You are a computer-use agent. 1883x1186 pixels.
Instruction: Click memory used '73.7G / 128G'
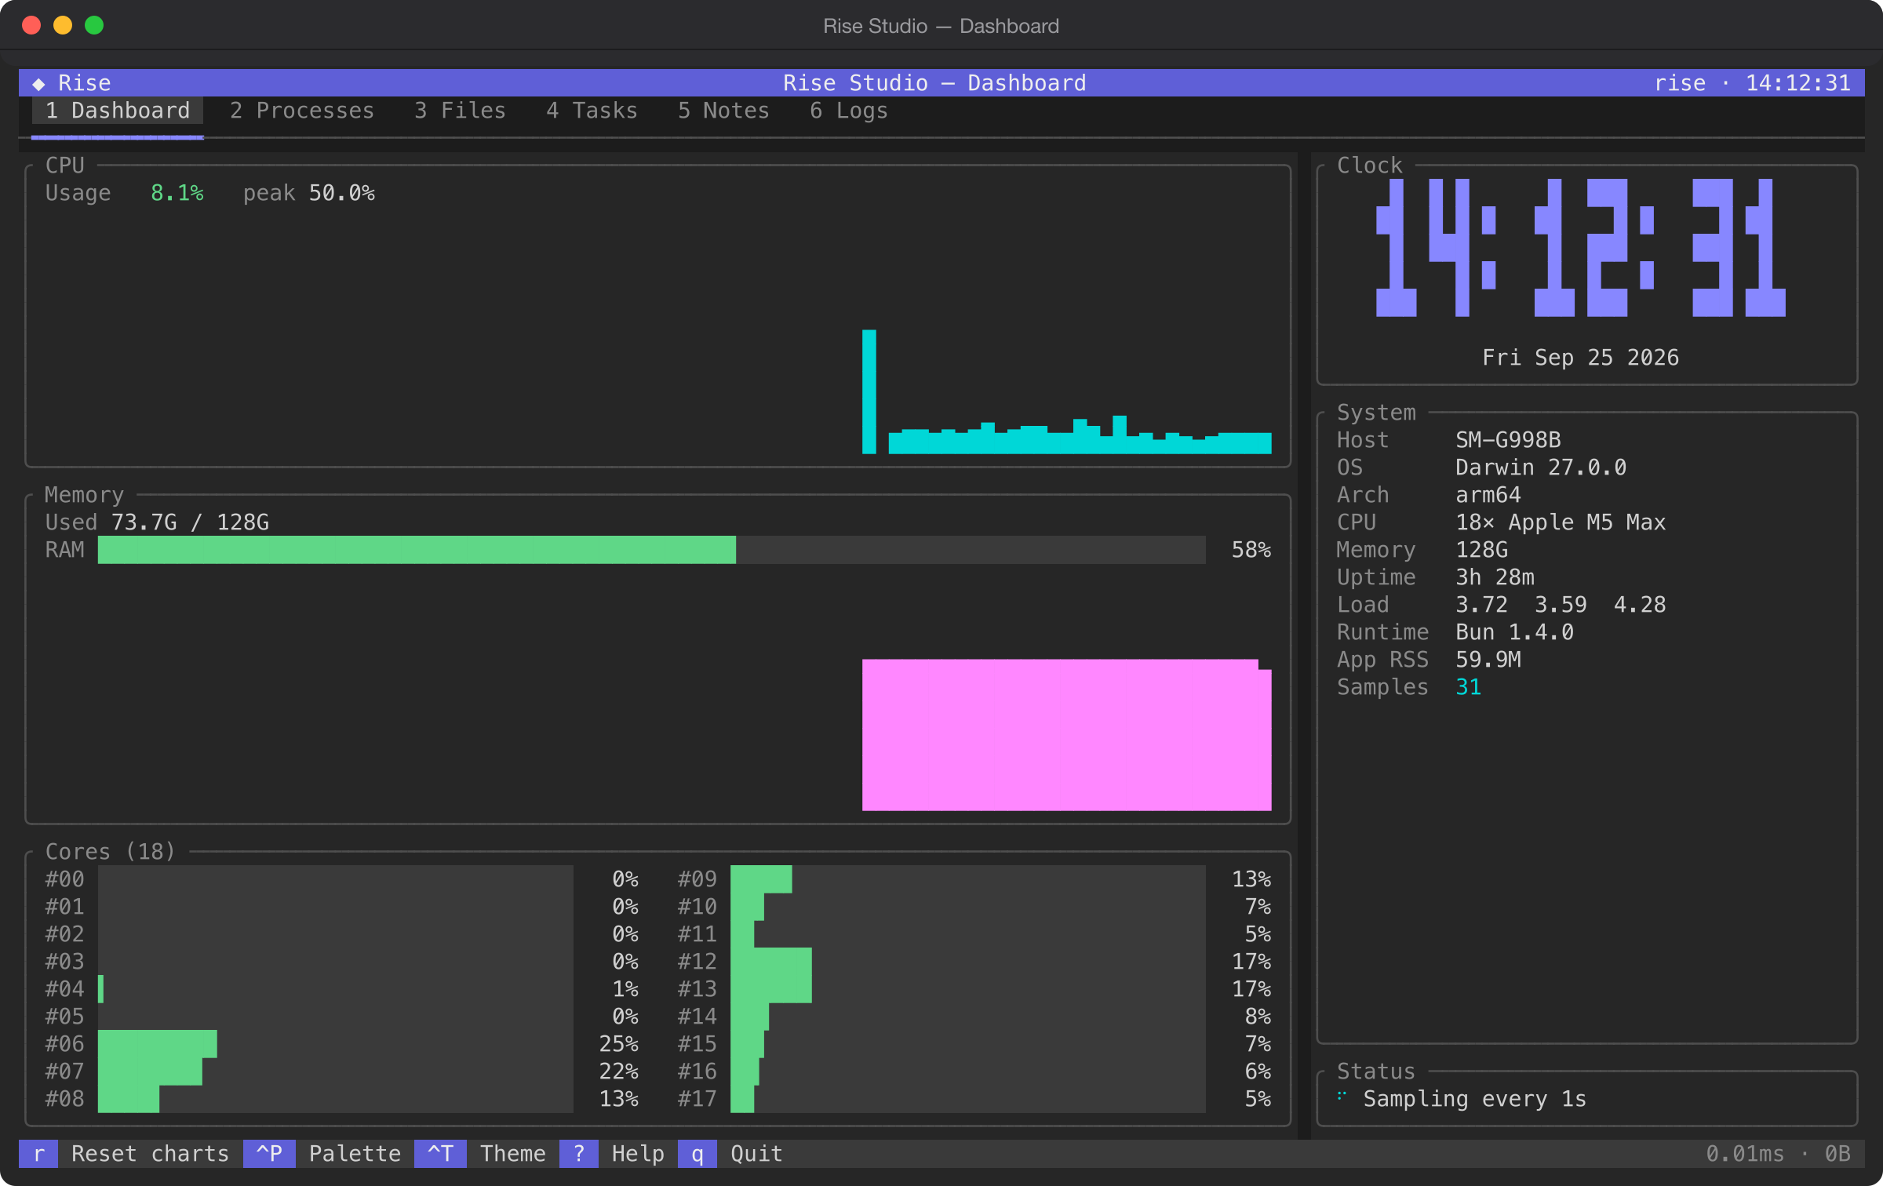point(190,522)
